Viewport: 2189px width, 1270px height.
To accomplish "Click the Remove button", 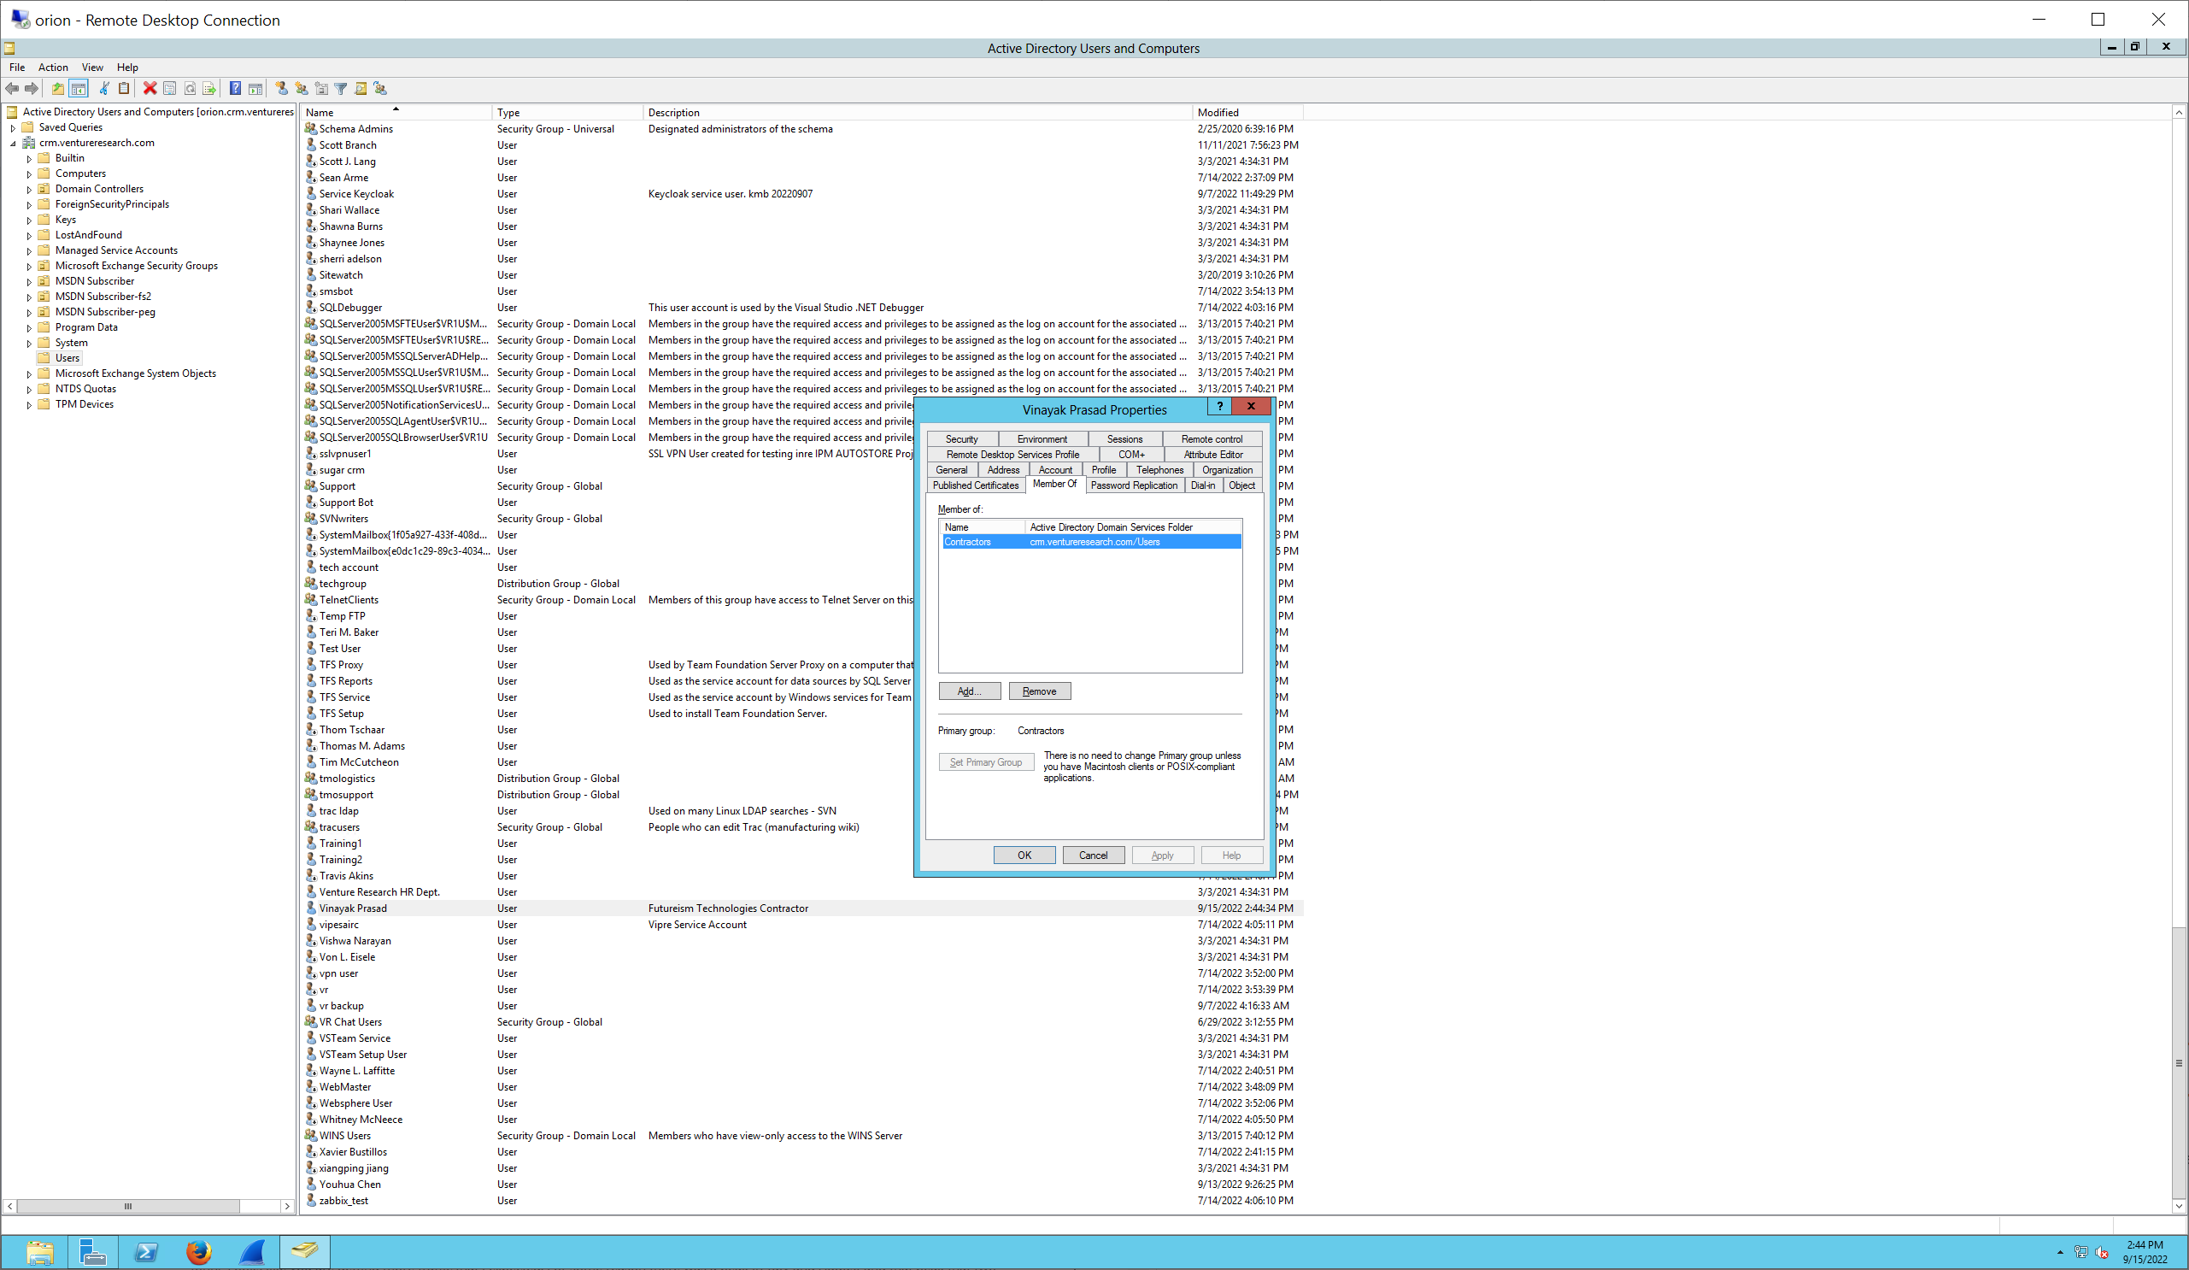I will point(1039,691).
